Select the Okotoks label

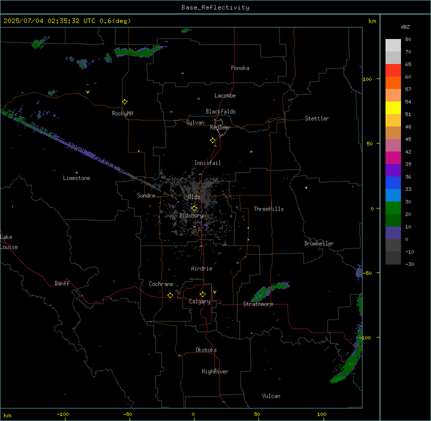(206, 350)
